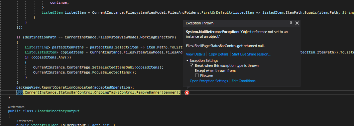354x126 pixels.
Task: Check the Files.exe exception checkbox
Action: point(197,76)
